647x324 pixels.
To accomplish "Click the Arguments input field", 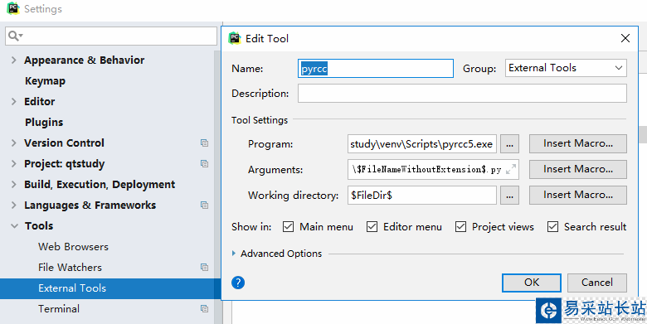I will click(433, 169).
